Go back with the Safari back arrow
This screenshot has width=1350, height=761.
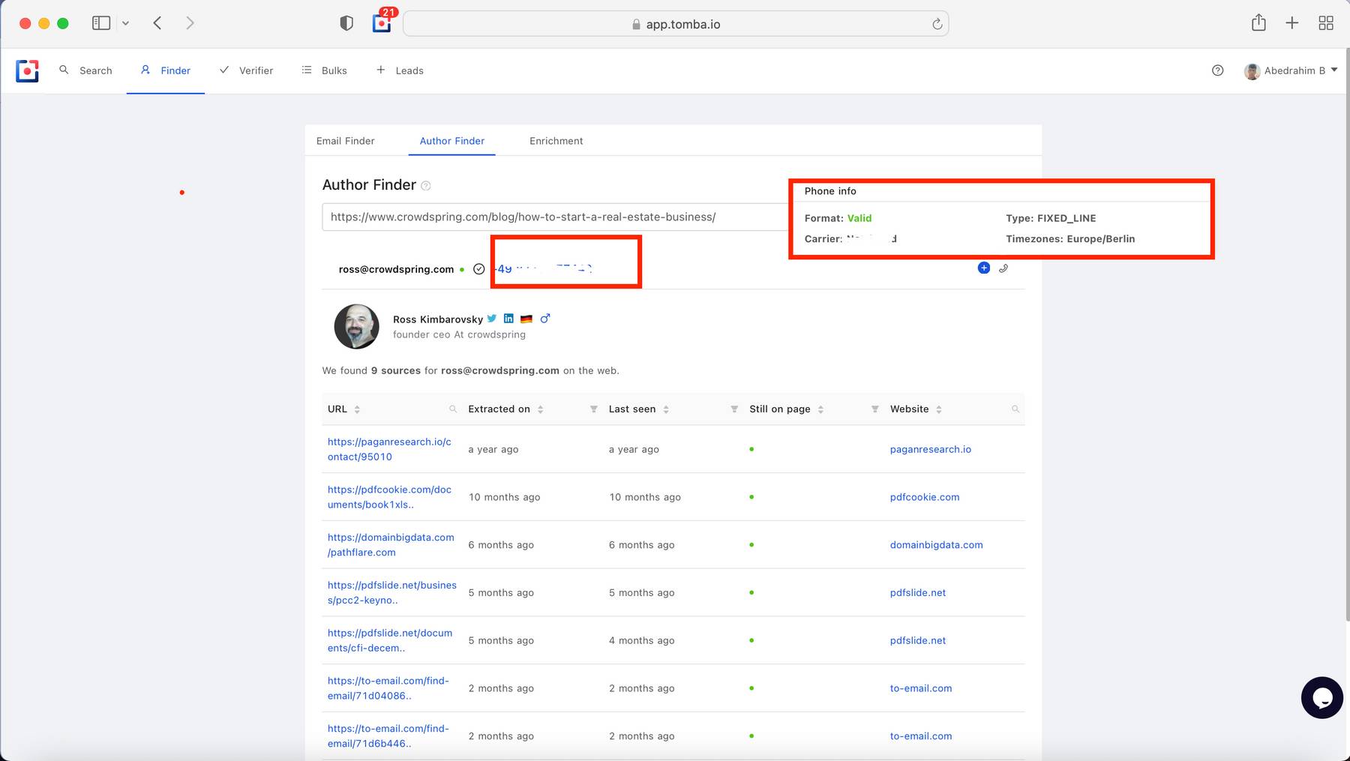(x=157, y=23)
